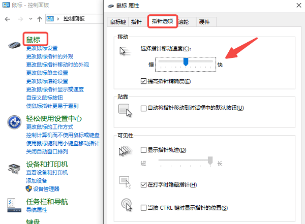Uncheck 提高指针精确度 checkbox
The width and height of the screenshot is (305, 224).
click(143, 81)
